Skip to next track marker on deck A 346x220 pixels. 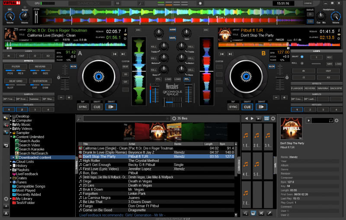pyautogui.click(x=124, y=54)
